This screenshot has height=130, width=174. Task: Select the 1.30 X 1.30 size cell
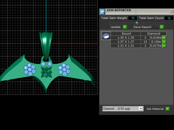(126, 38)
